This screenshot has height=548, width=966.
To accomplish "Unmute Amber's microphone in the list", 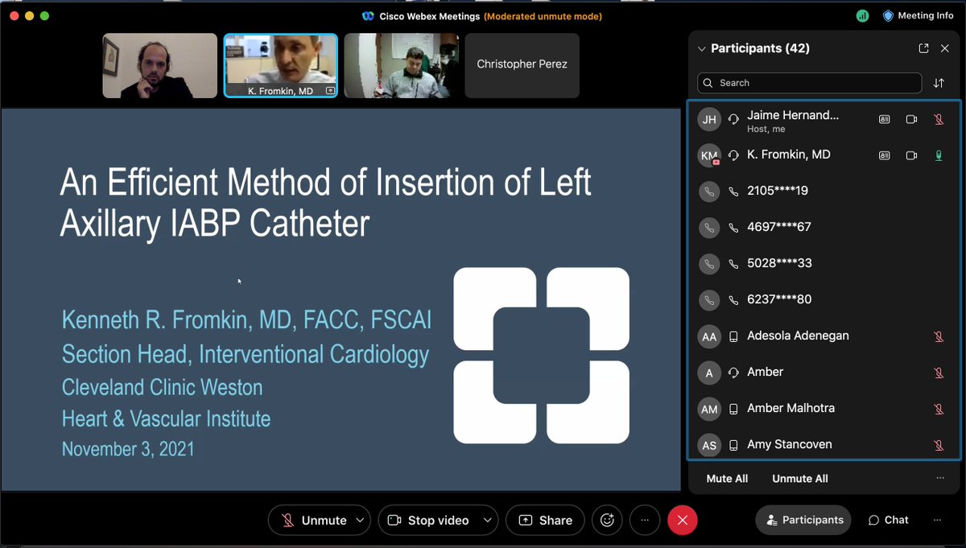I will pos(939,373).
